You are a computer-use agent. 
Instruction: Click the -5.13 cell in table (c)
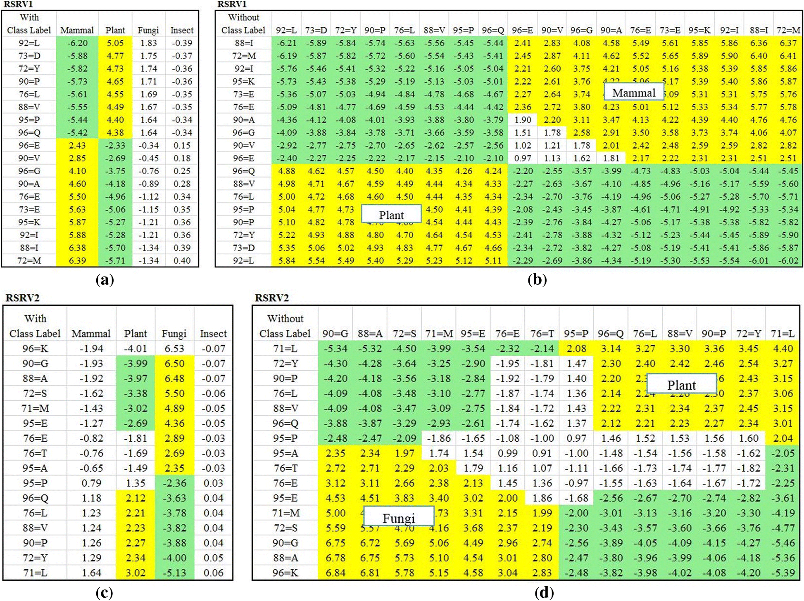174,573
